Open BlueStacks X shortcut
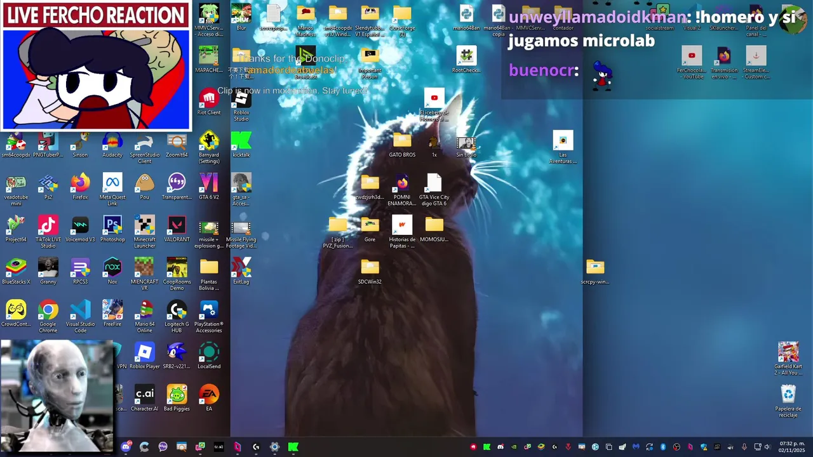Screen dimensions: 813x457 tap(16, 272)
